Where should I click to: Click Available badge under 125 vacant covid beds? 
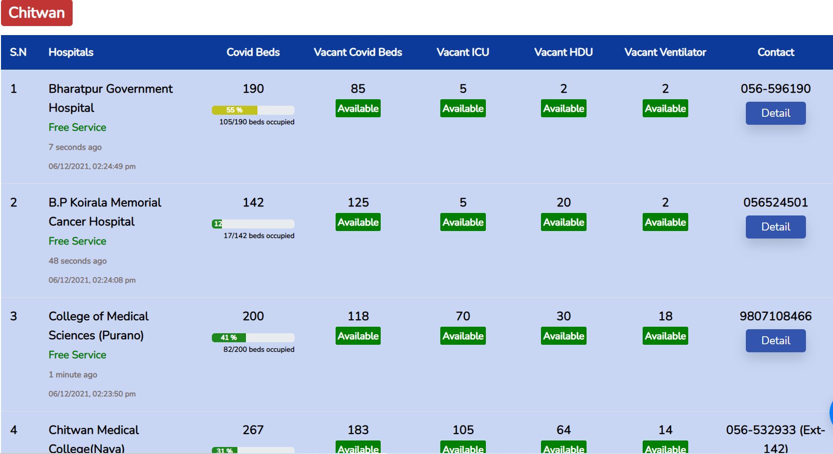click(x=358, y=222)
